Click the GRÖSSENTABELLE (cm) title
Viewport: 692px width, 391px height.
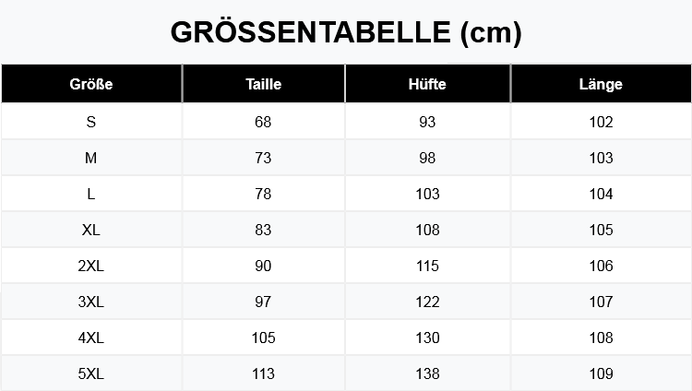pos(346,32)
